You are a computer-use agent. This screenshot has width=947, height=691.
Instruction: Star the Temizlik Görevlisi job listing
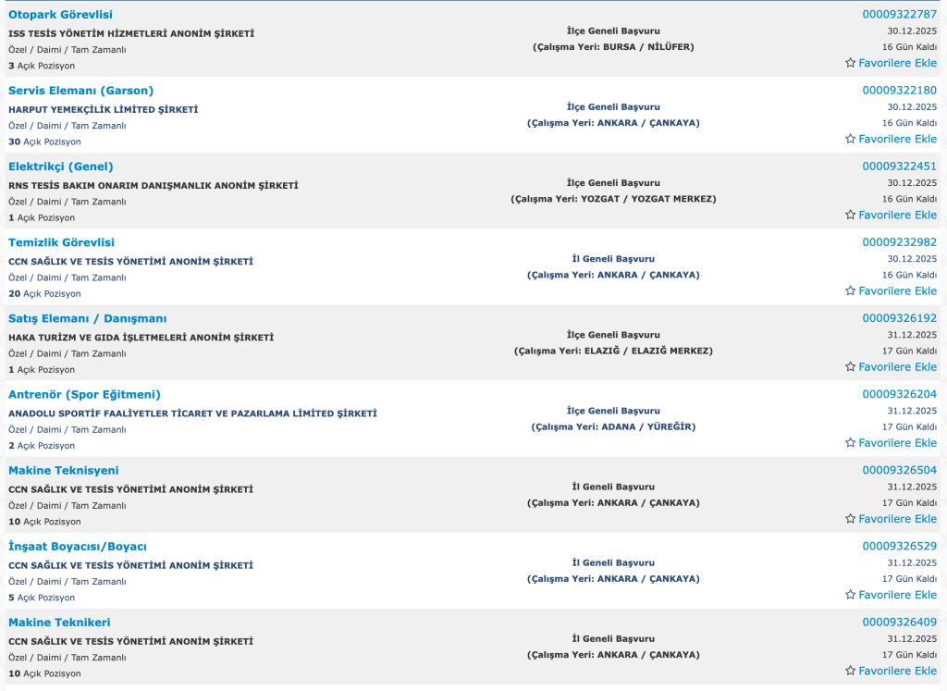click(851, 290)
